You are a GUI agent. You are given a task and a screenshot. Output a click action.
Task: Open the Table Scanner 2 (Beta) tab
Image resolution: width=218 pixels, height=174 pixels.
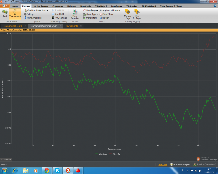(x=171, y=6)
